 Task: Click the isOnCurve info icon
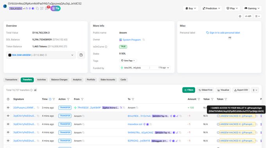pos(106,47)
